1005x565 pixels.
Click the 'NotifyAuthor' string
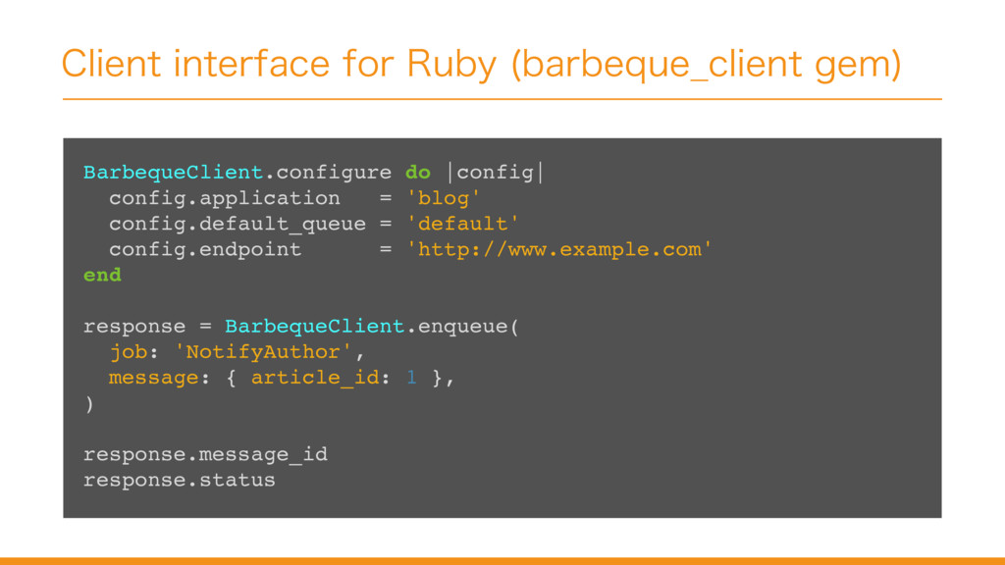263,352
